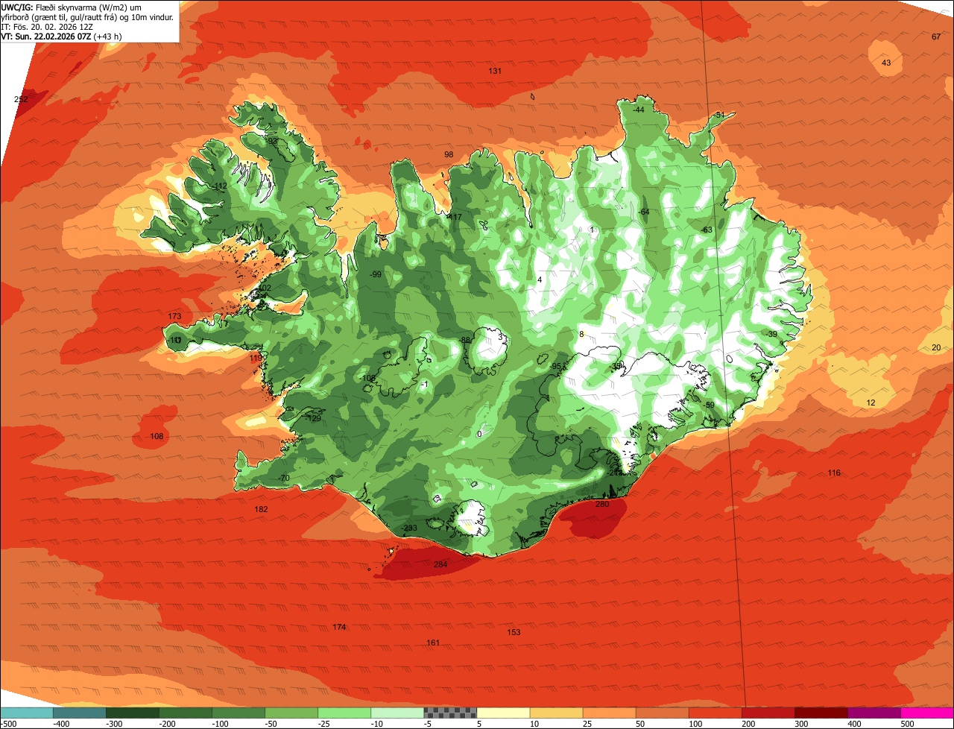Click the map value '-95'

click(x=555, y=366)
